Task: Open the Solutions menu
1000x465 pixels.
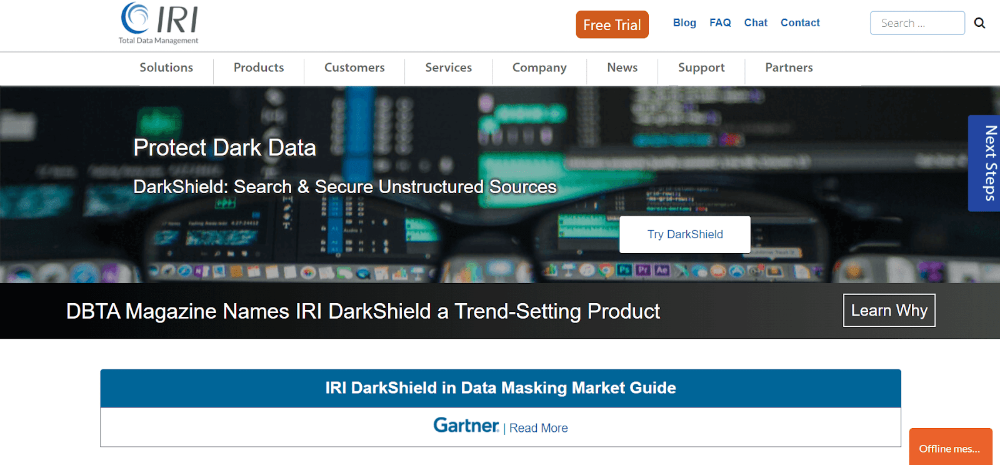Action: (166, 67)
